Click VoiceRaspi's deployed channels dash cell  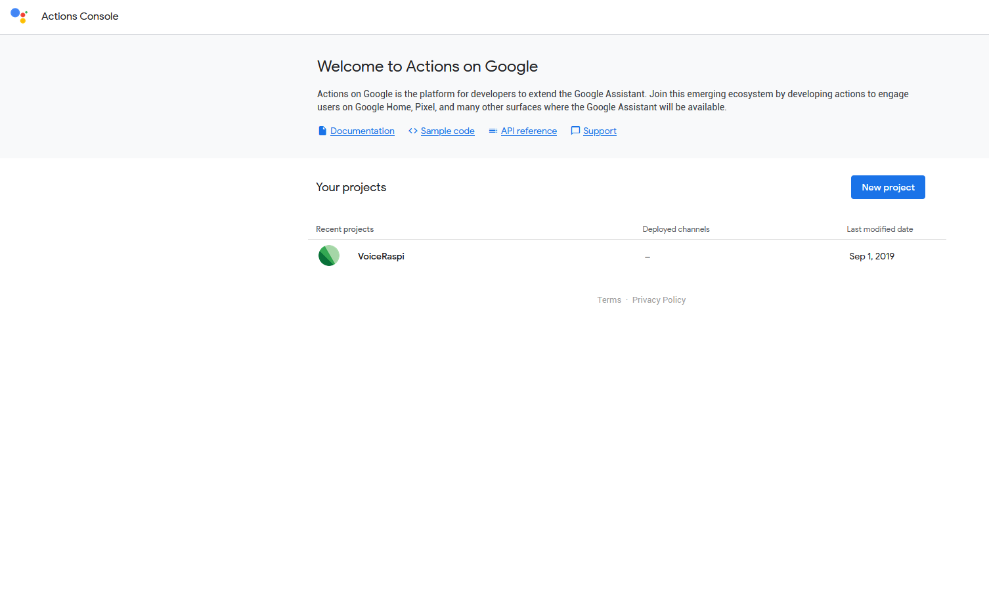648,257
